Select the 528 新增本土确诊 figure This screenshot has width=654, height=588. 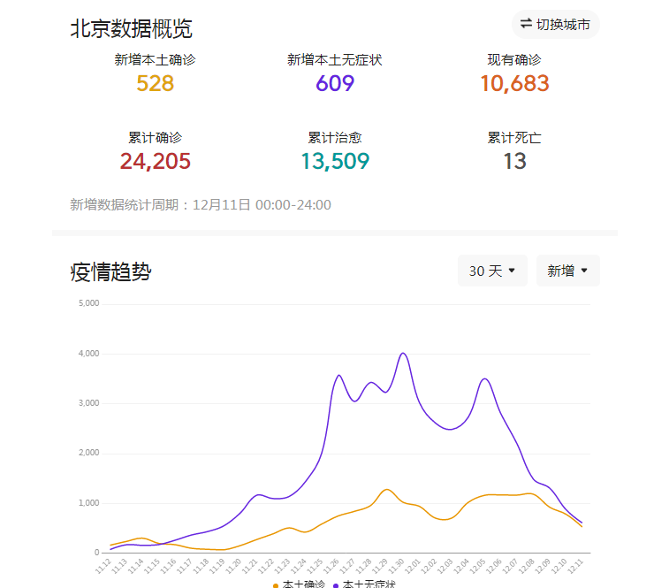coord(156,84)
